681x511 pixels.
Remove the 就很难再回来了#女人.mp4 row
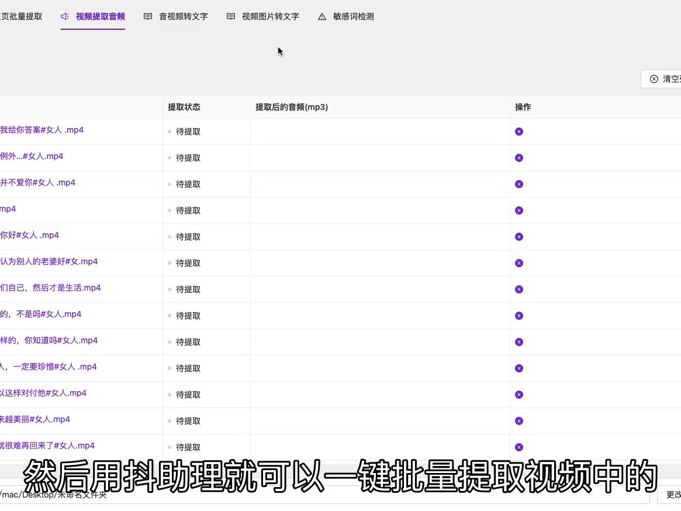[519, 447]
